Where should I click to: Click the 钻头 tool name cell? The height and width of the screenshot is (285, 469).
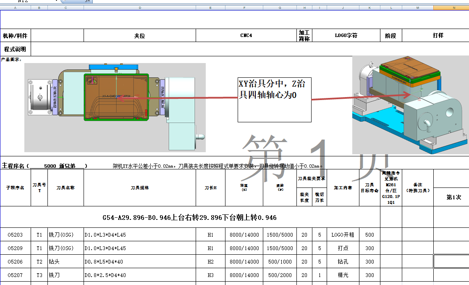click(x=65, y=261)
